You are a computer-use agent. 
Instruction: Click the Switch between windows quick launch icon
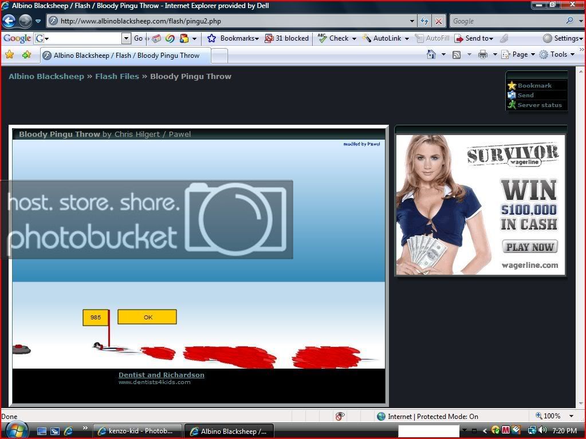coord(54,431)
